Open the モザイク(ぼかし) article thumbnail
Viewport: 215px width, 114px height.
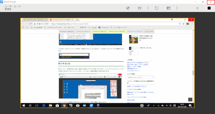point(133,39)
